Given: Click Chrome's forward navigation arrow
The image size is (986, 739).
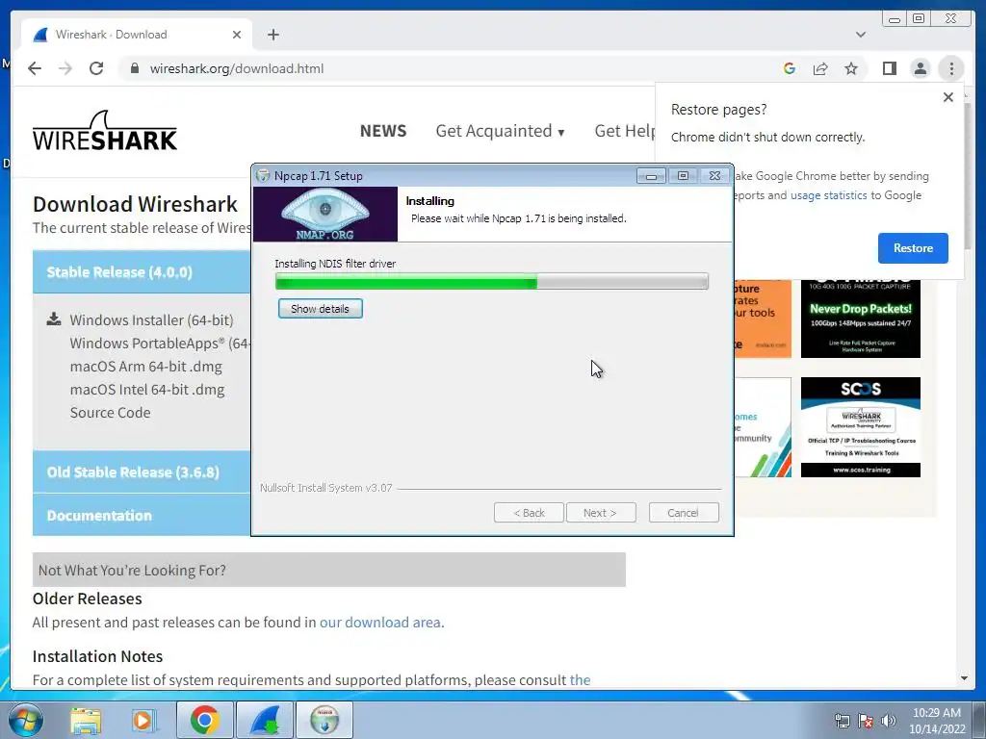Looking at the screenshot, I should pos(65,68).
